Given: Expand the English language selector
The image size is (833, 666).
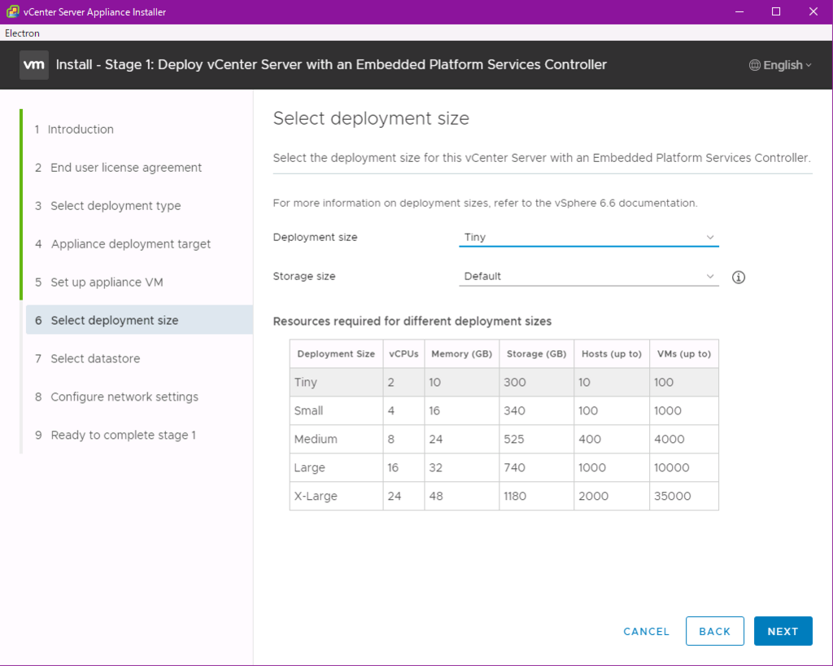Looking at the screenshot, I should click(780, 65).
